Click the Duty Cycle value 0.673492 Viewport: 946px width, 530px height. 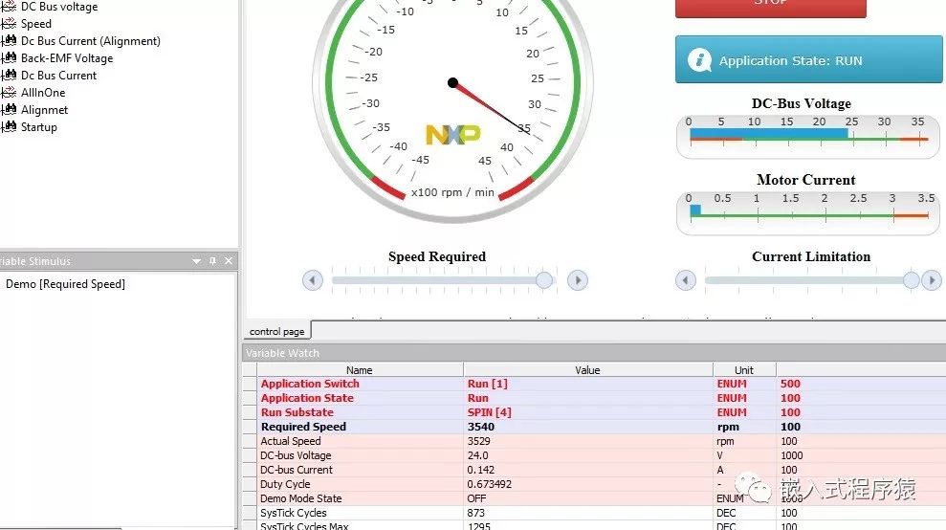(490, 484)
